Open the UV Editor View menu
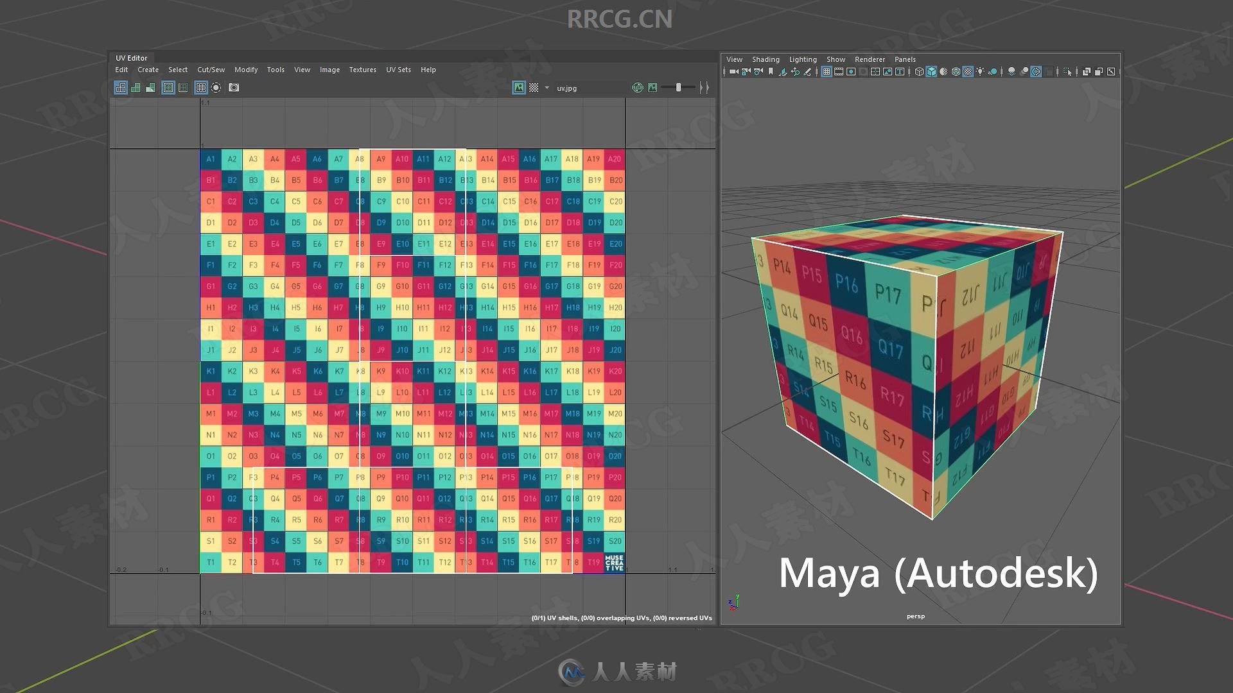The height and width of the screenshot is (693, 1233). [302, 70]
